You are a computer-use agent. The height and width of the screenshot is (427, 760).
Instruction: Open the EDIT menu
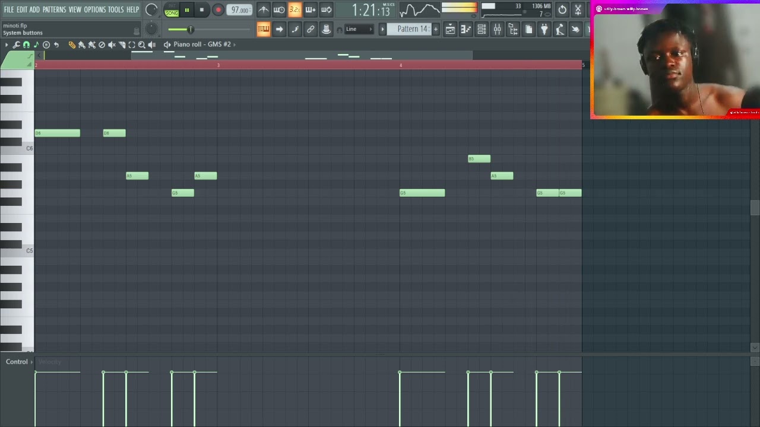click(22, 9)
